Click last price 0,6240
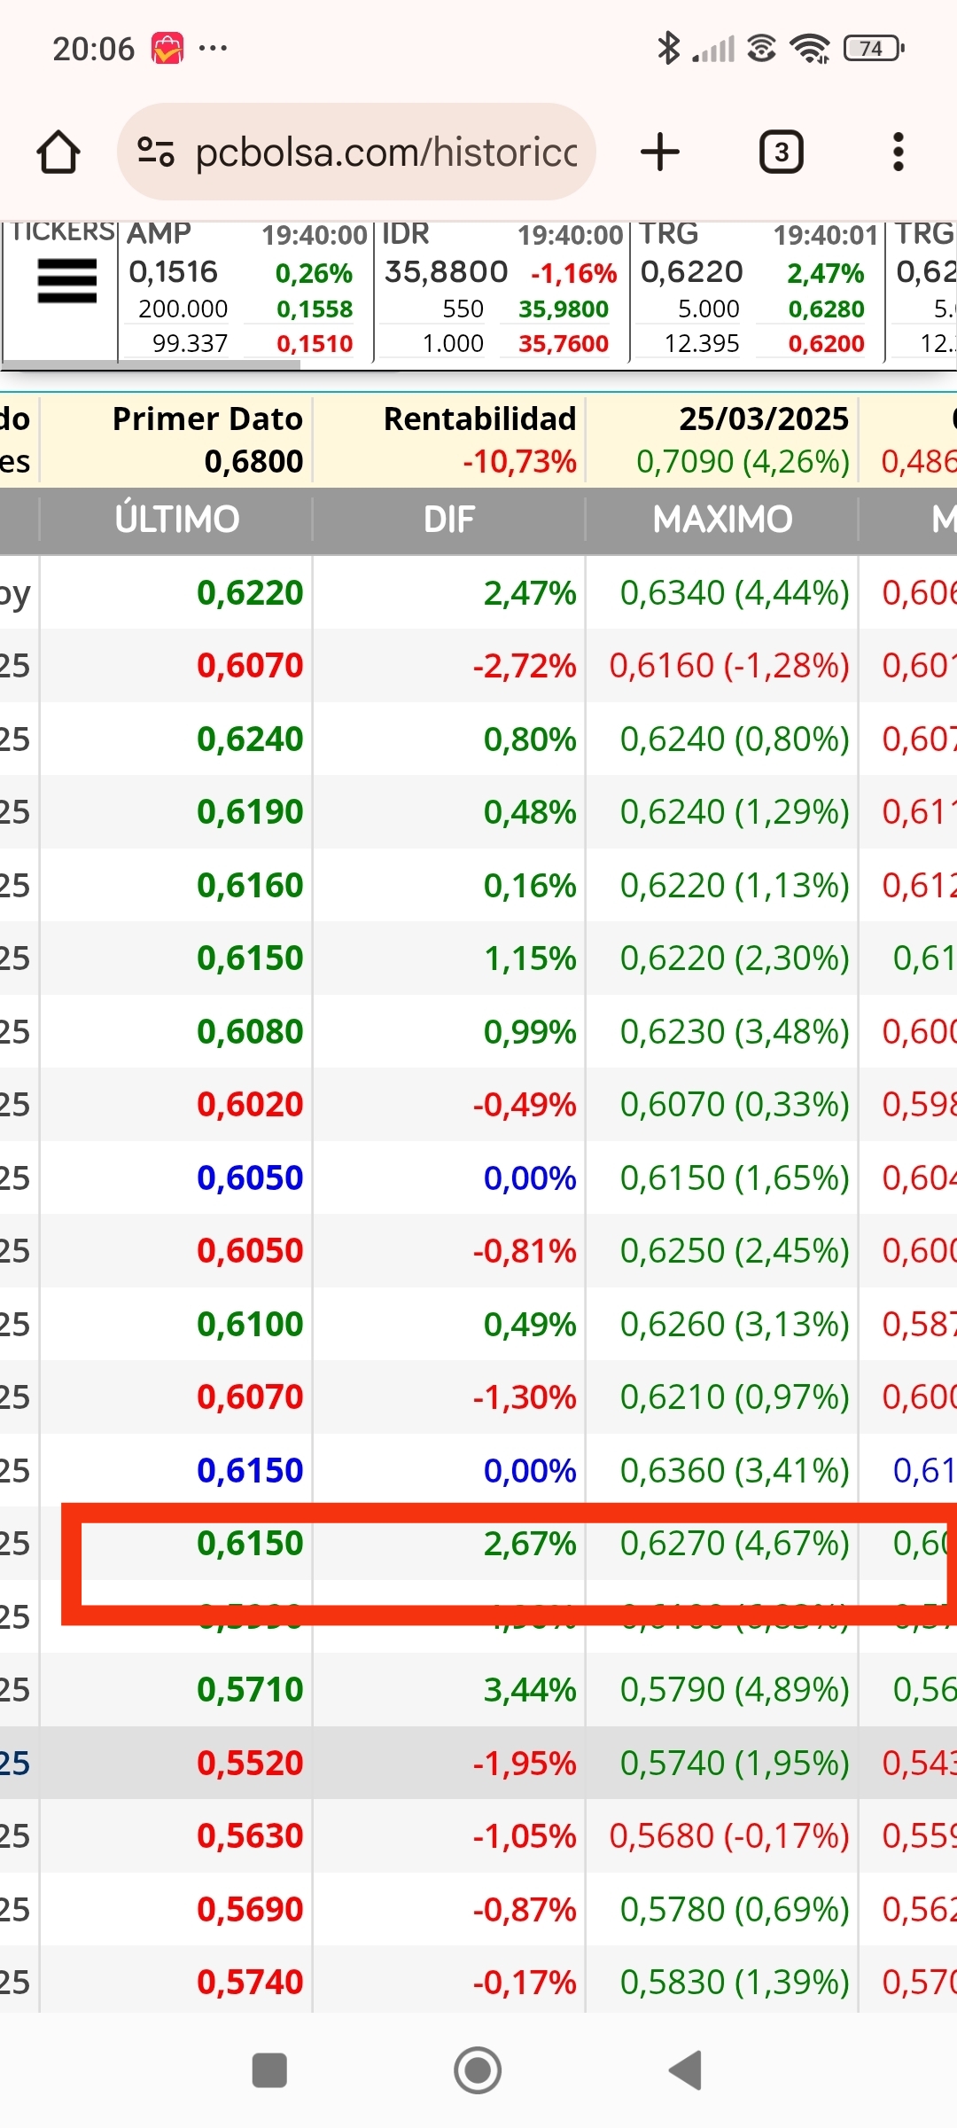The height and width of the screenshot is (2128, 957). click(x=250, y=739)
